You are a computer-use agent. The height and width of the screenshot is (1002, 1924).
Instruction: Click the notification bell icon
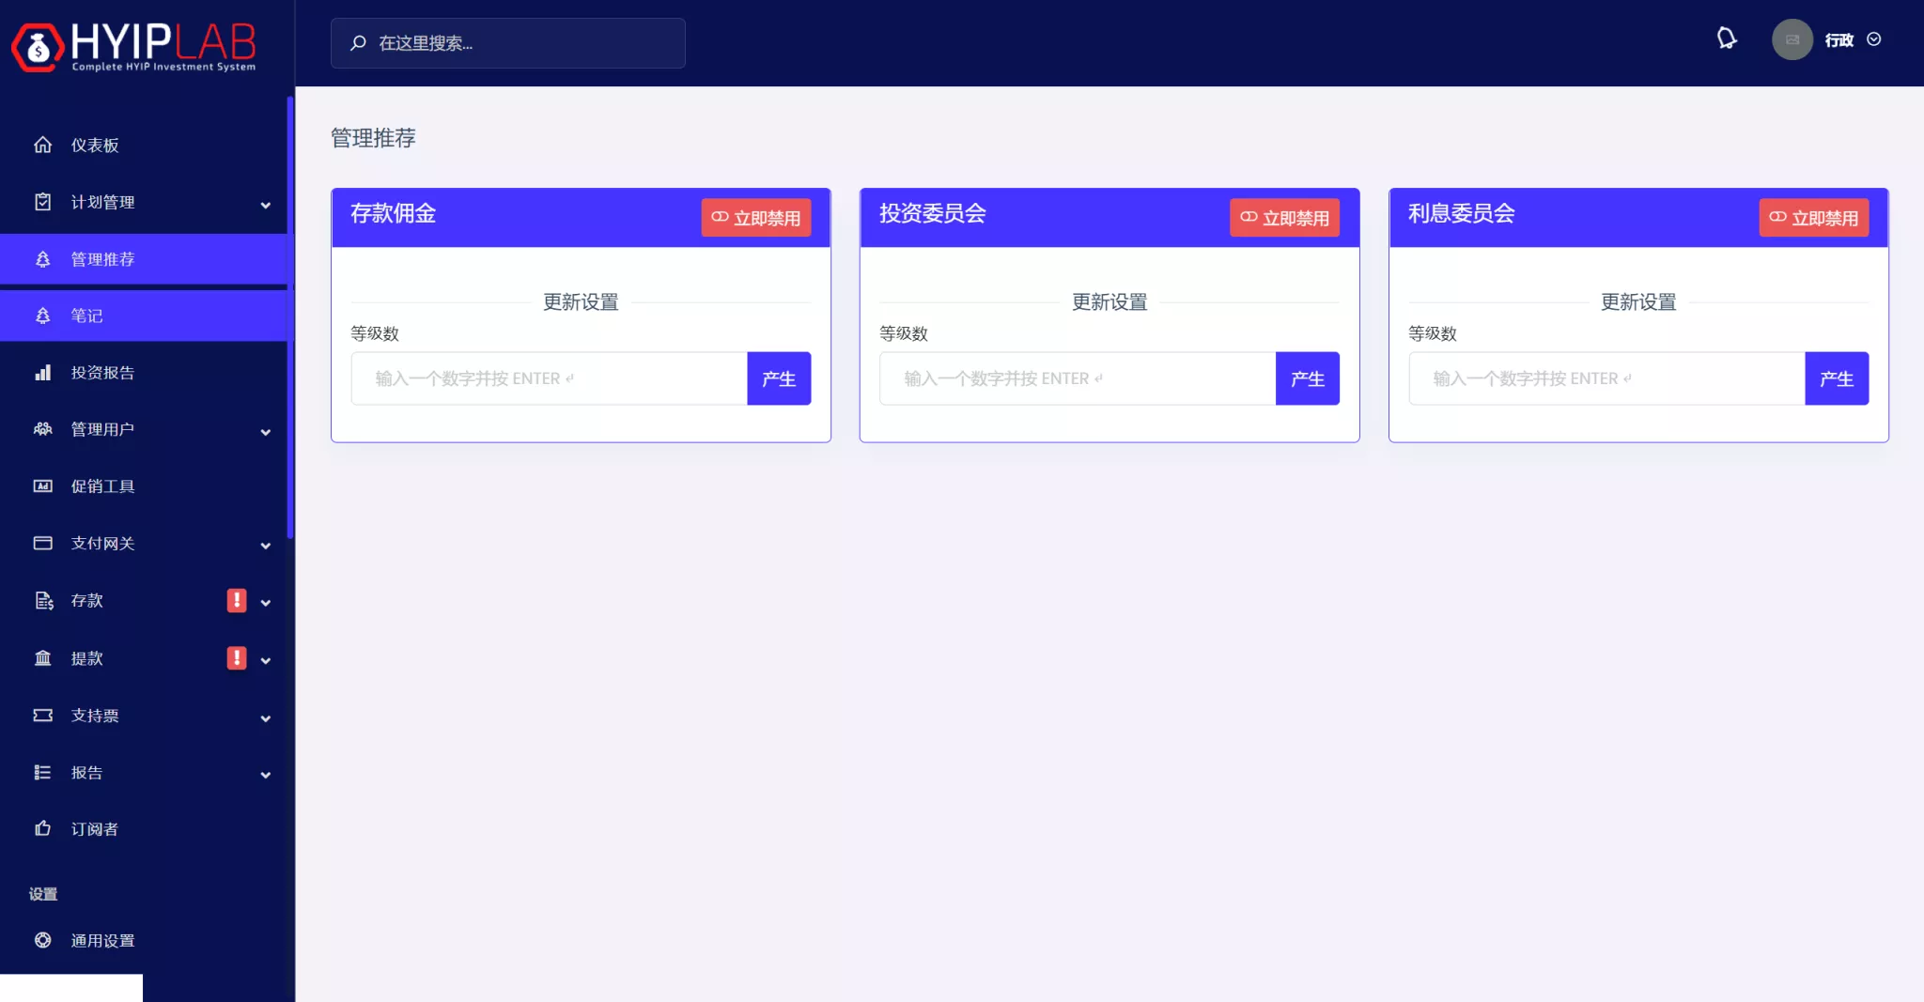coord(1726,39)
